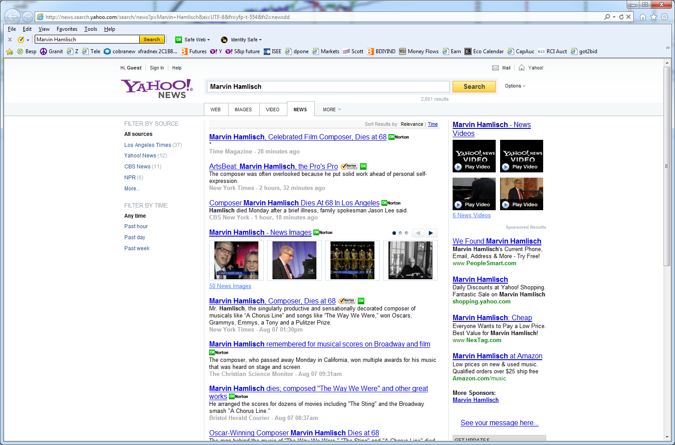Open the Help menu in the menu bar
675x445 pixels.
click(109, 29)
